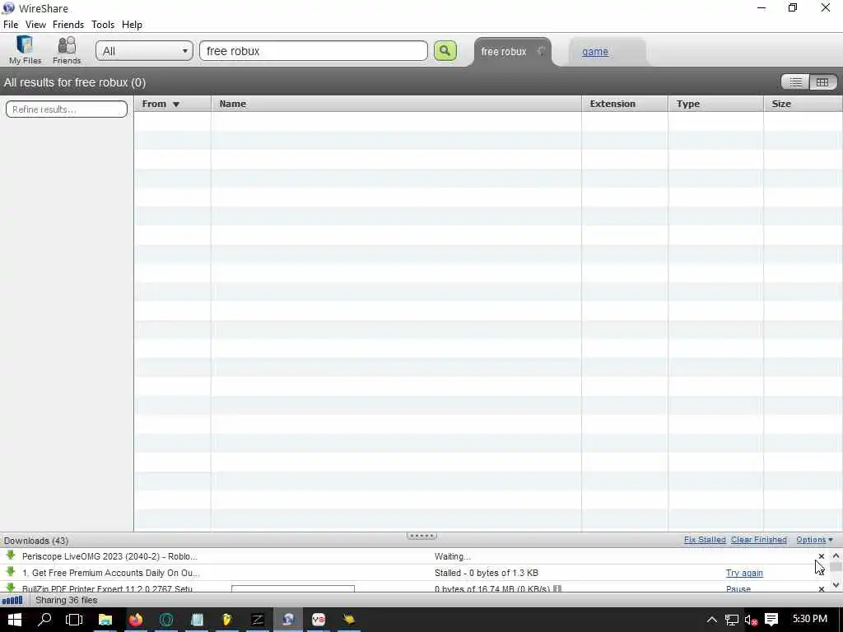The image size is (843, 632).
Task: Open the All search category dropdown
Action: tap(144, 51)
